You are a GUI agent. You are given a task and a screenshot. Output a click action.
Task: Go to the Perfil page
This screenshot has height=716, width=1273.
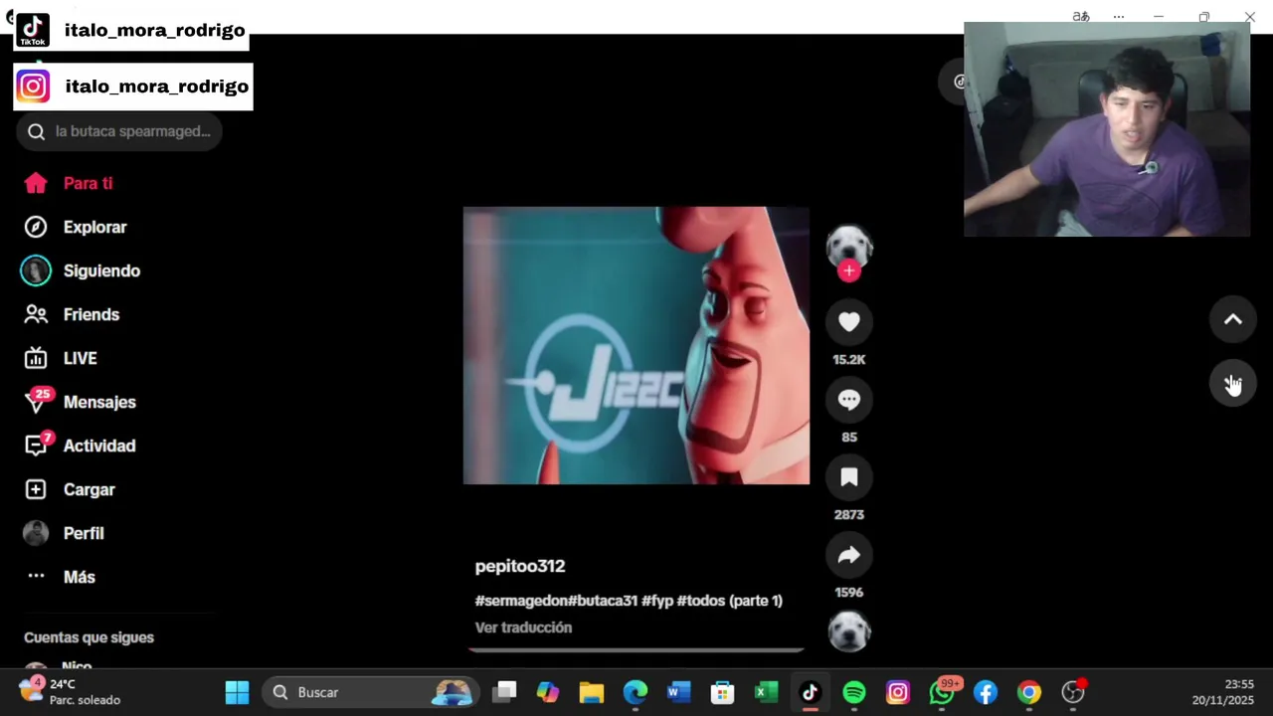64,533
